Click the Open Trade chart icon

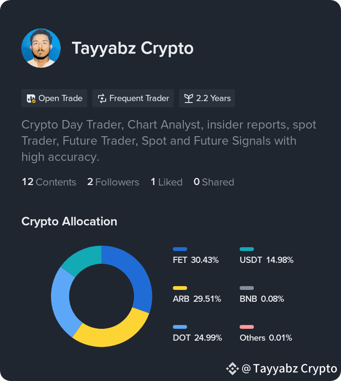[x=31, y=98]
